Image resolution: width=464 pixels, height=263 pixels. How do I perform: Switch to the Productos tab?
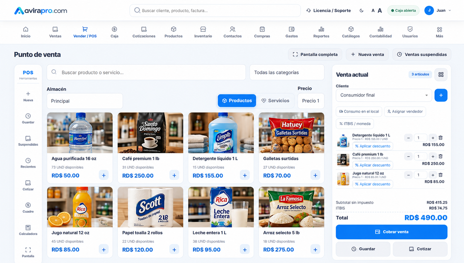click(237, 101)
